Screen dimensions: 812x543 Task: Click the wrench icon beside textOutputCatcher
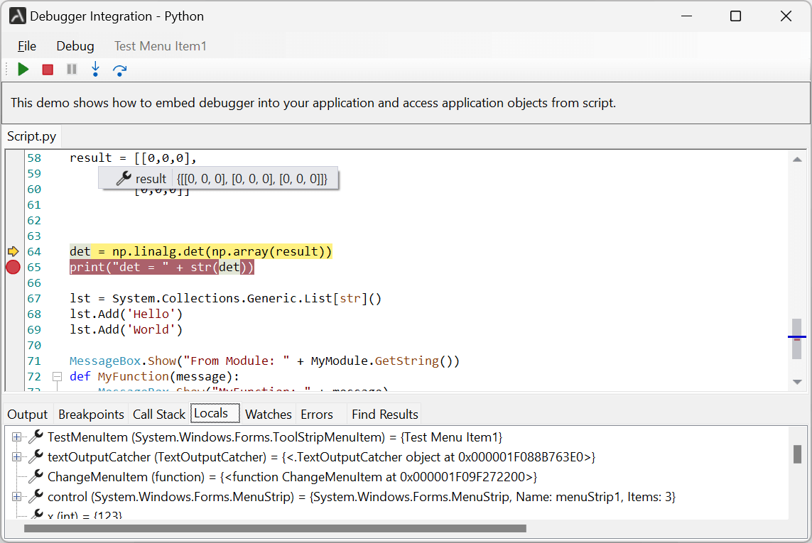pos(36,456)
